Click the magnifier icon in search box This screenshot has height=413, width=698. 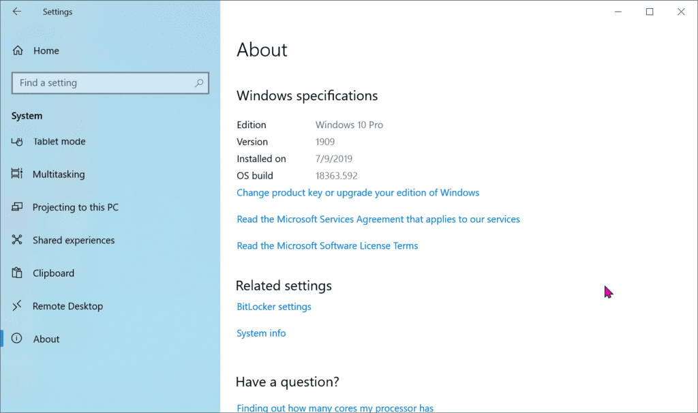click(198, 82)
